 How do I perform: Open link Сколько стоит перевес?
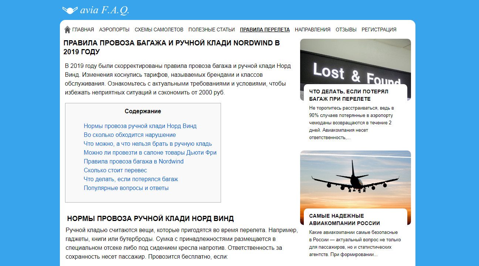pyautogui.click(x=115, y=170)
